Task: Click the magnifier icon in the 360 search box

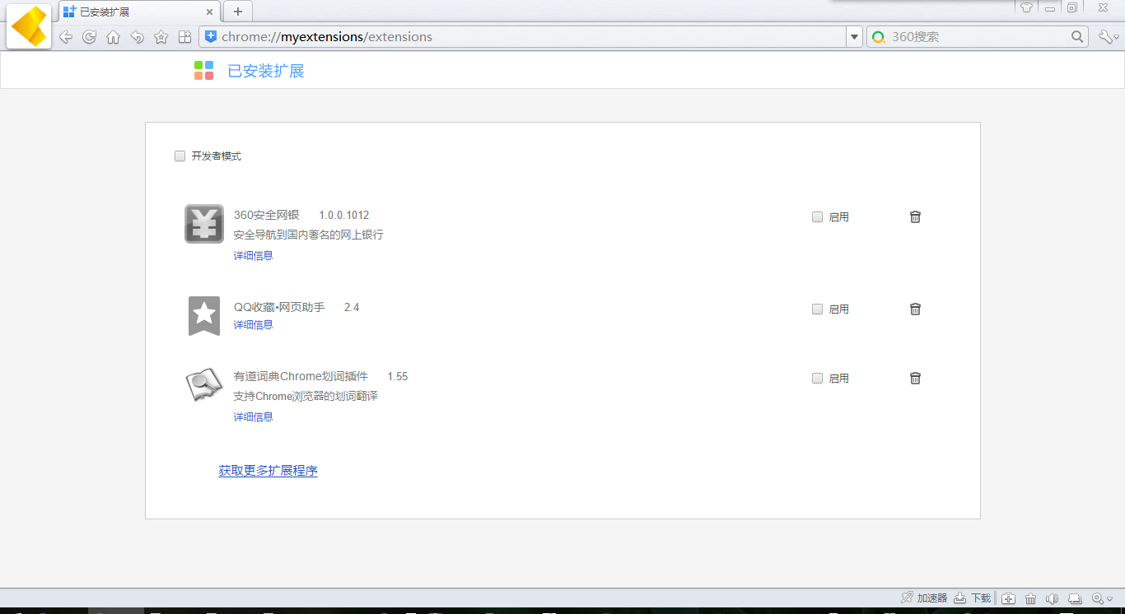Action: click(1077, 37)
